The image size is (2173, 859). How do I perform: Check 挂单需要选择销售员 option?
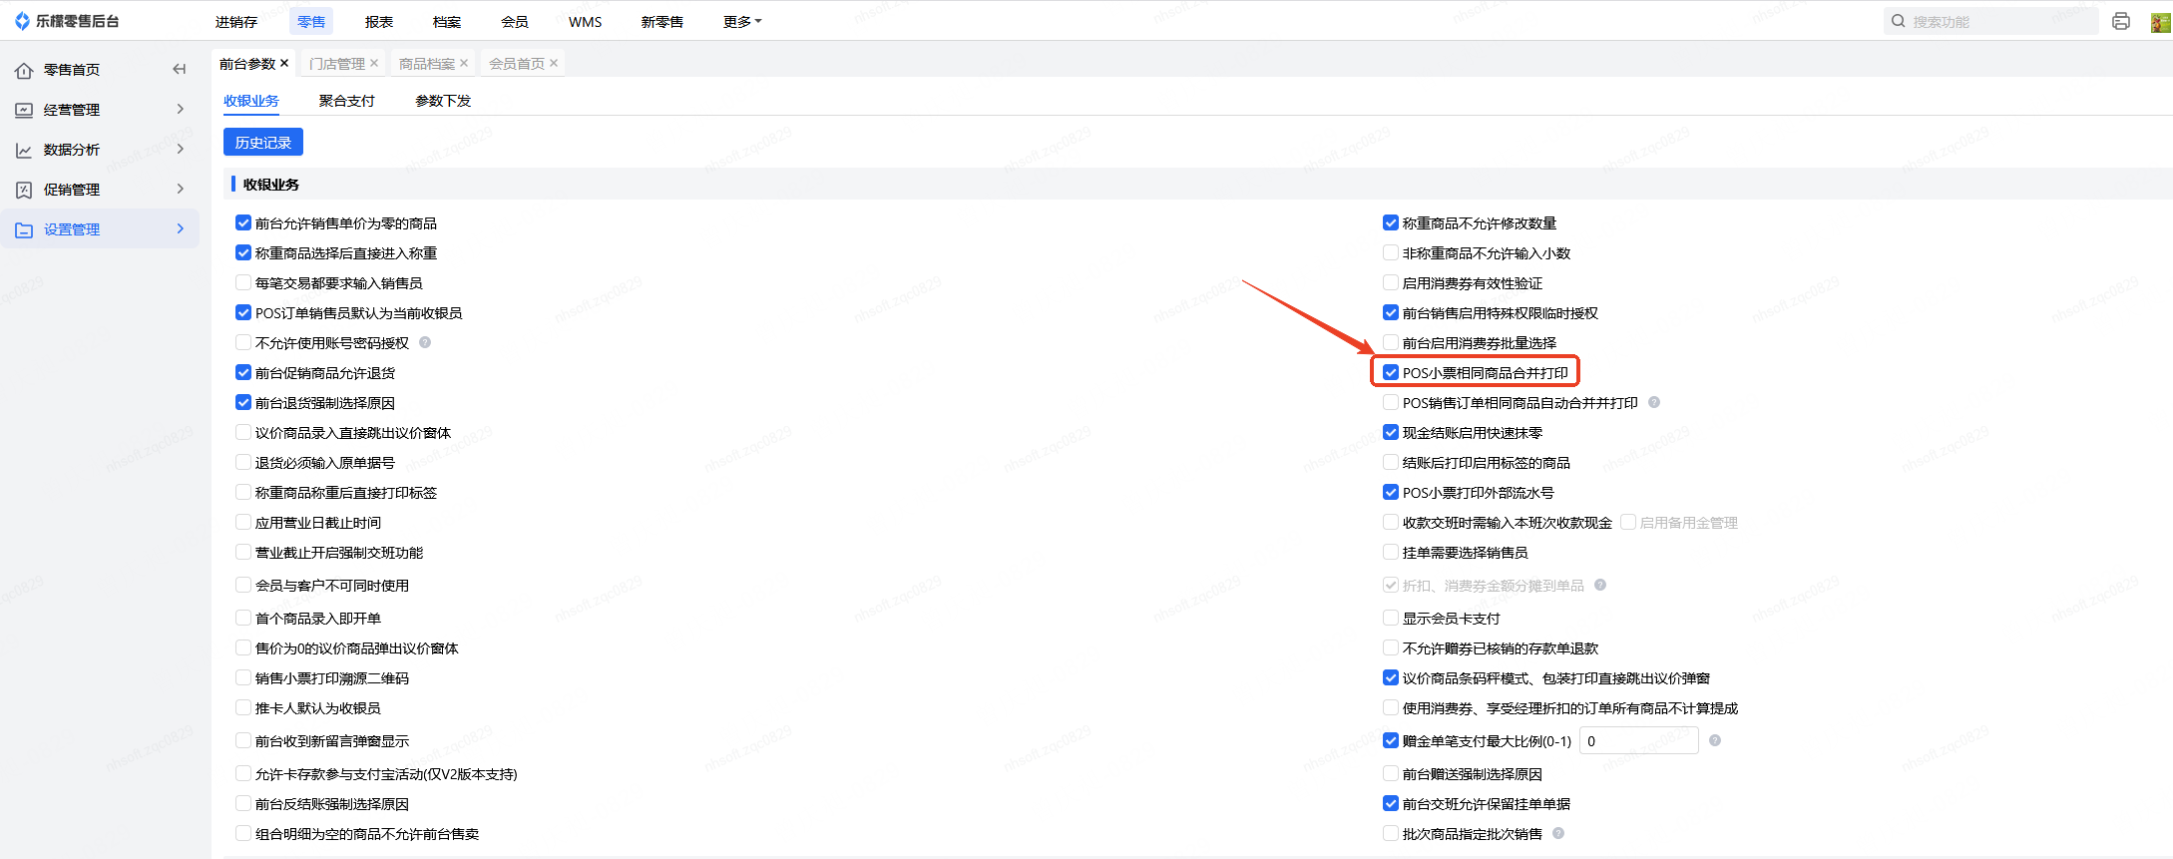[x=1391, y=552]
